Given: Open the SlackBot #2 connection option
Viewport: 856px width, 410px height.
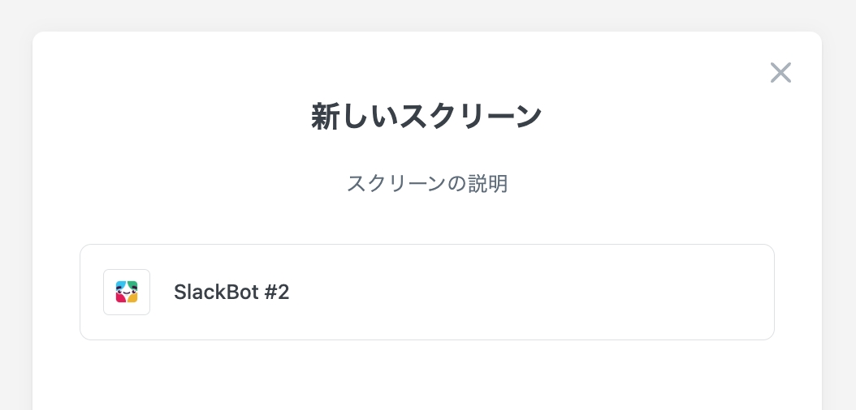Looking at the screenshot, I should [426, 292].
